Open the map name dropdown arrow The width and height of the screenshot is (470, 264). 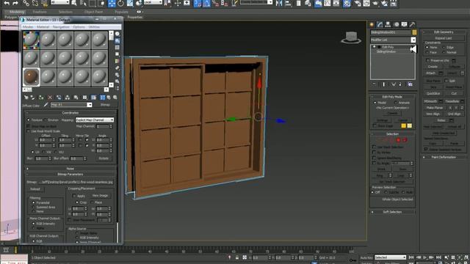tap(90, 105)
